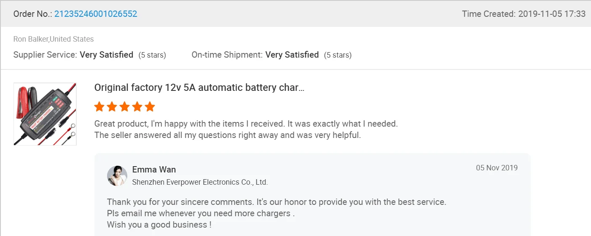Open order number 21235246001026552 link

(96, 14)
